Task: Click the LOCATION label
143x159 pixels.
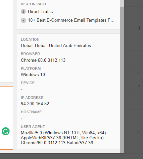Action: [30, 39]
